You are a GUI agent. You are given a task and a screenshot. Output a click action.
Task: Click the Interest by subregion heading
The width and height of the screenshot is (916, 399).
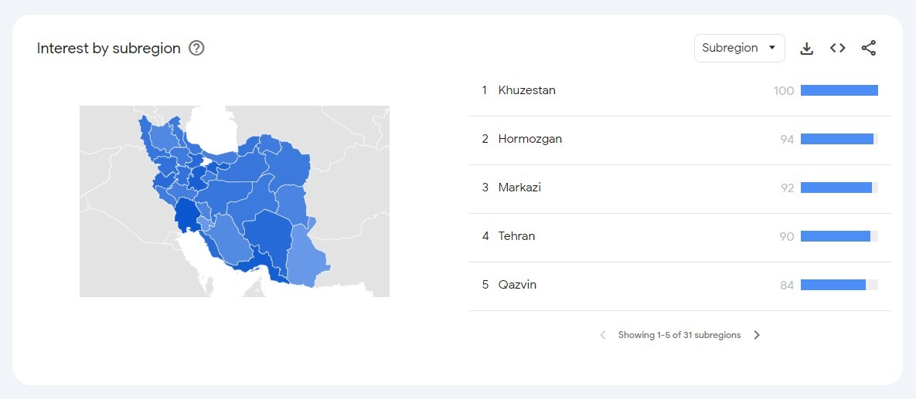(x=109, y=48)
